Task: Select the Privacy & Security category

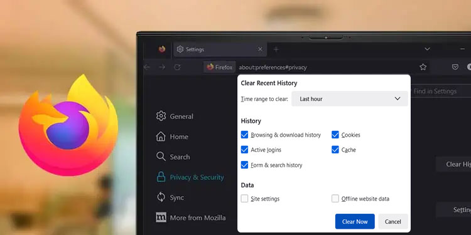Action: coord(190,177)
